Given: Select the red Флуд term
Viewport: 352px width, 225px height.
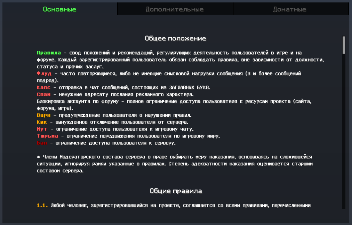Looking at the screenshot, I should click(x=44, y=73).
